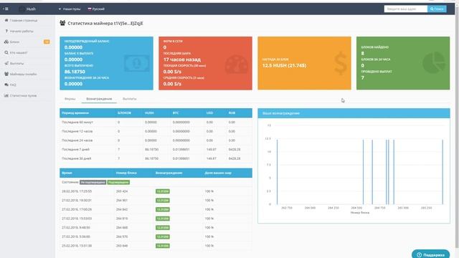Screen dimensions: 459x258
Task: Open the Поддержка support button
Action: [x=430, y=254]
